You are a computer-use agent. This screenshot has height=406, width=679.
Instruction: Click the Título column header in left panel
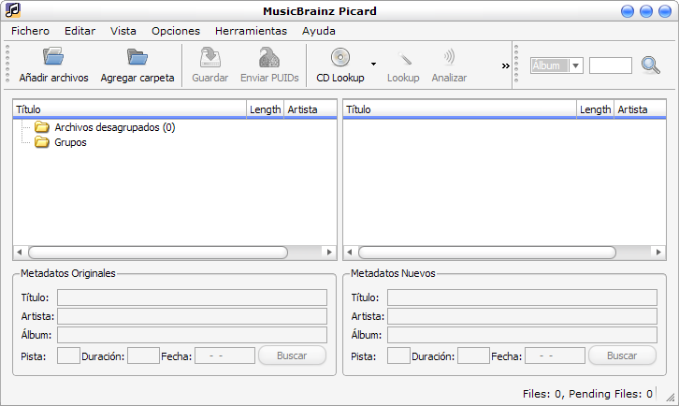129,109
